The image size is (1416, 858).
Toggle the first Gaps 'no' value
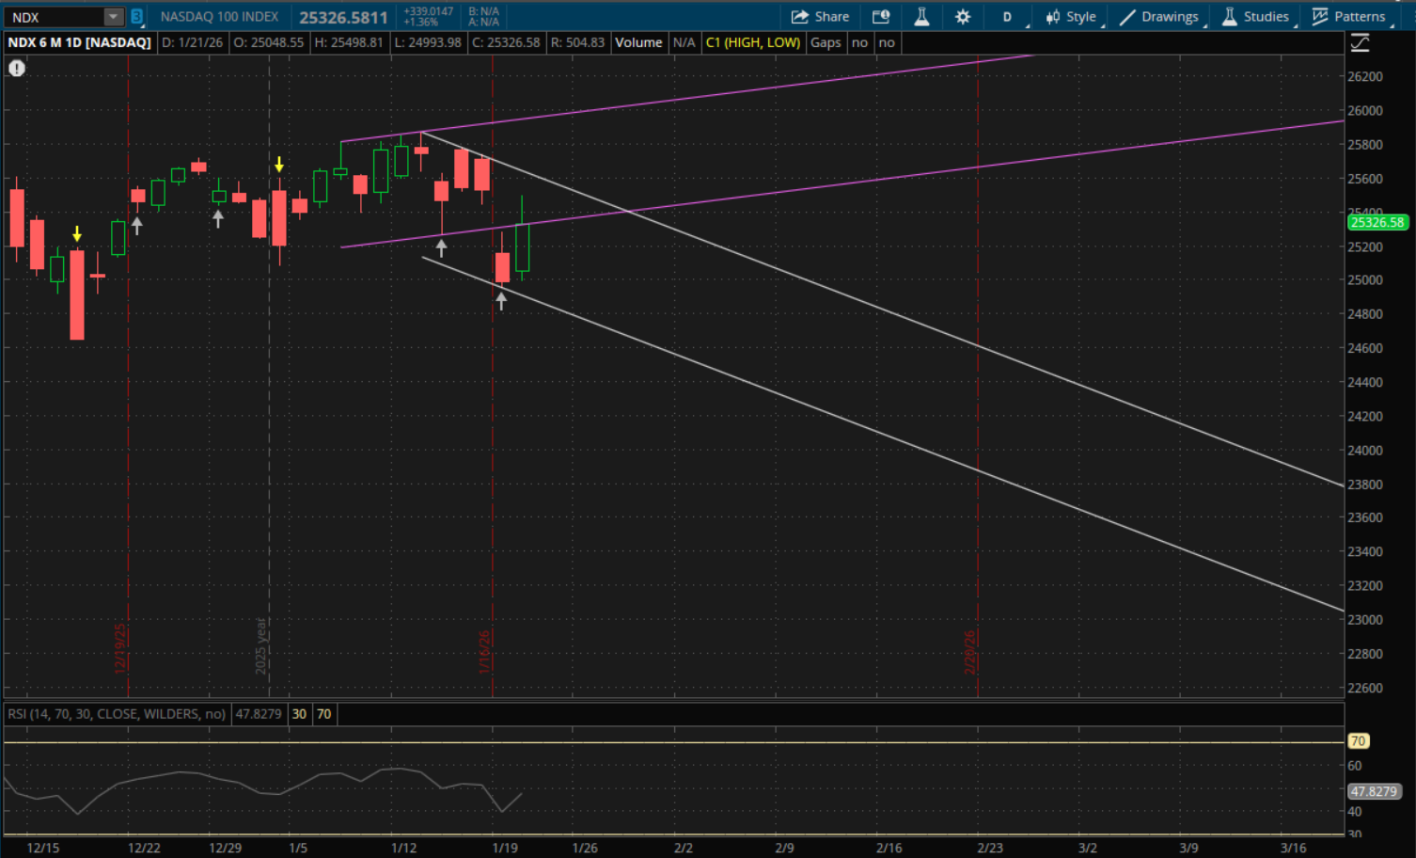(859, 42)
